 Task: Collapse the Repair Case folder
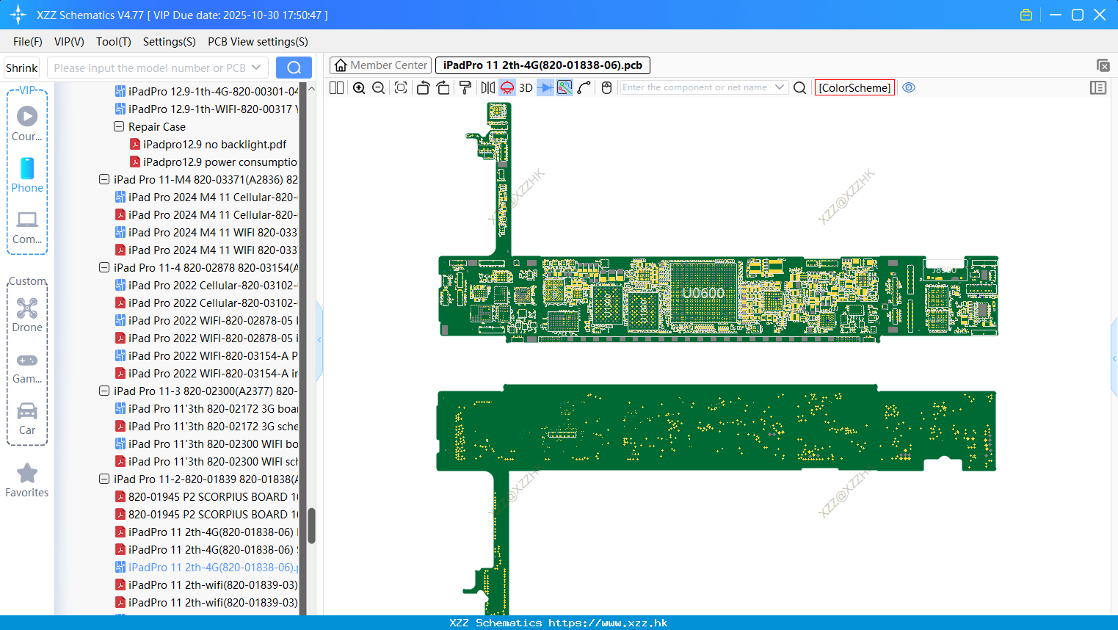(119, 126)
